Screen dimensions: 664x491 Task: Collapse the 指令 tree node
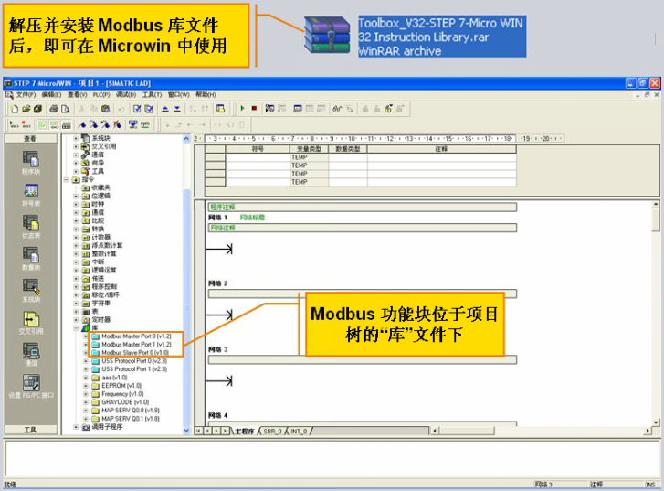[66, 180]
